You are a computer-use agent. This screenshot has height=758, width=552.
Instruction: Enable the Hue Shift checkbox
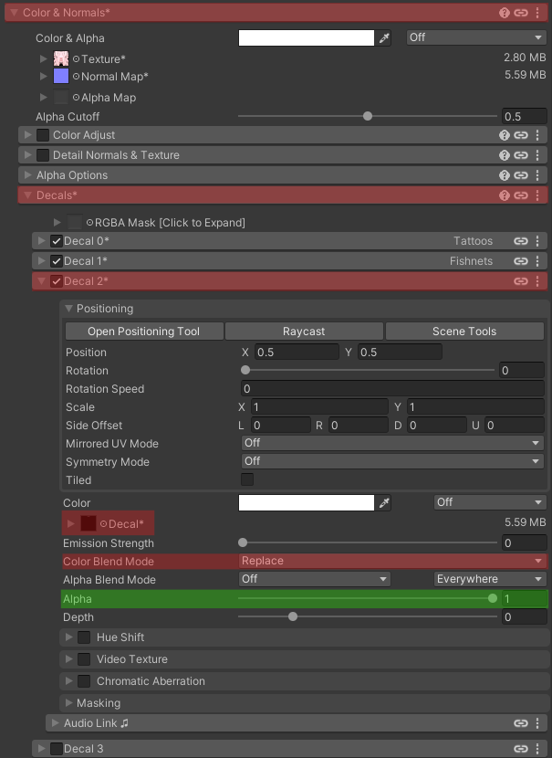84,637
